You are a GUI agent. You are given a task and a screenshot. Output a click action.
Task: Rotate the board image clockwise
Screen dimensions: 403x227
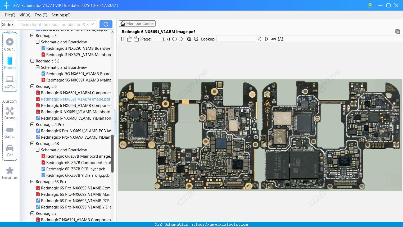click(x=136, y=39)
